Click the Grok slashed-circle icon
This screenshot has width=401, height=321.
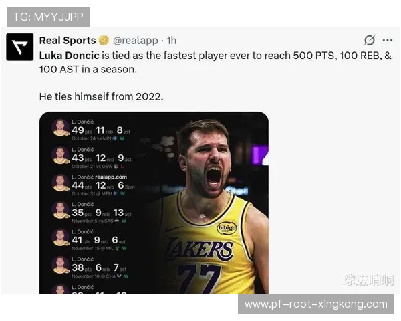369,40
